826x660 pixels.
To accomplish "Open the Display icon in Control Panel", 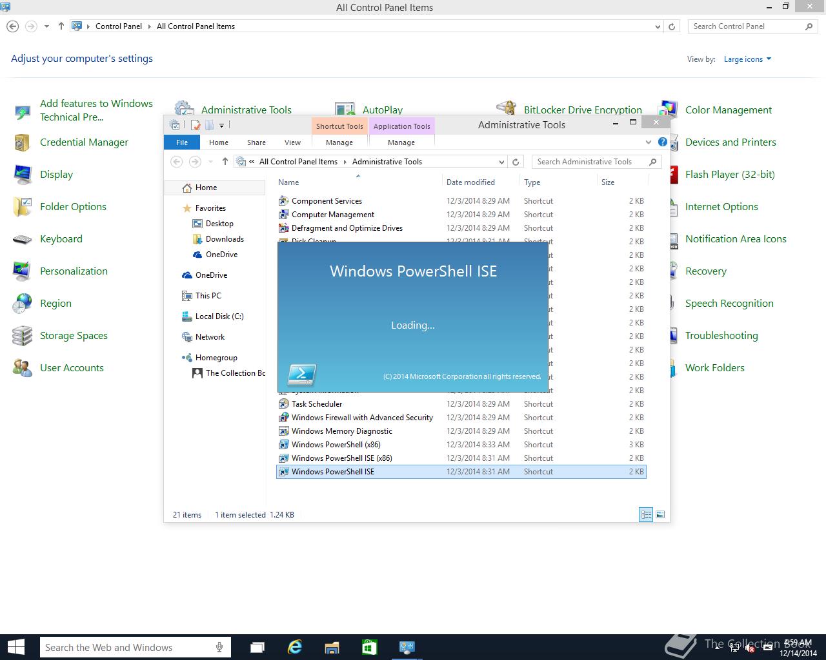I will 22,175.
